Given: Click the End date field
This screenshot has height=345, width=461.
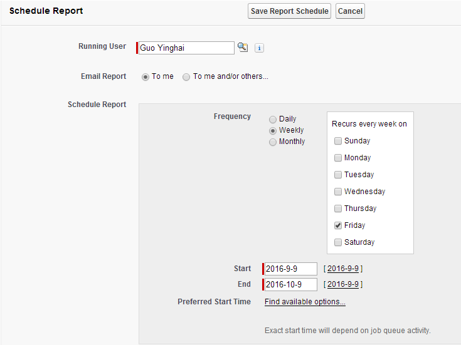Looking at the screenshot, I should tap(291, 284).
